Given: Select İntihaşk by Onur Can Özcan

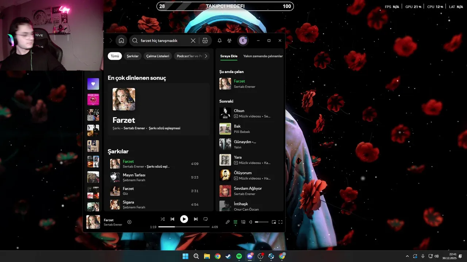Looking at the screenshot, I should coord(250,206).
